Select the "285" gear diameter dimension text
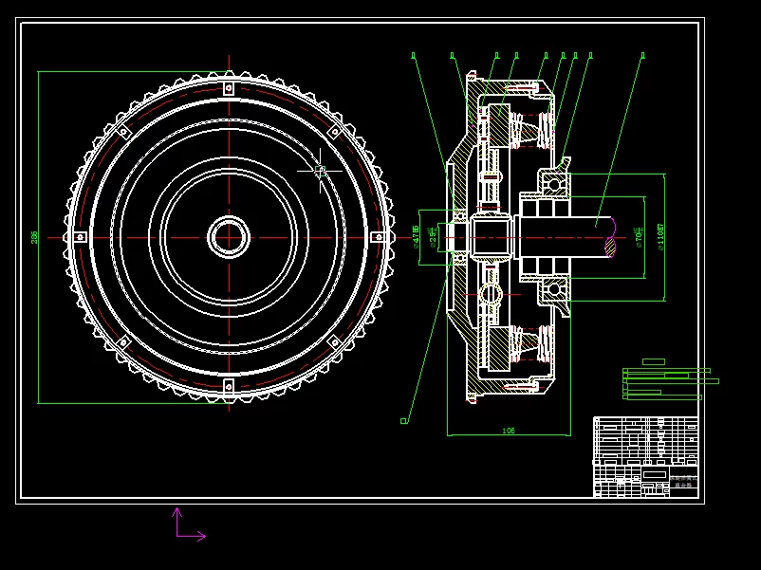Image resolution: width=761 pixels, height=570 pixels. (34, 237)
